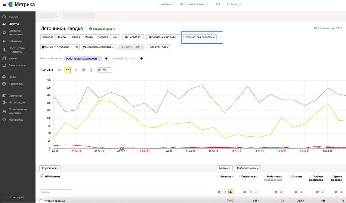Open the map chart view icon
Viewport: 346px width, 203px height.
point(91,70)
